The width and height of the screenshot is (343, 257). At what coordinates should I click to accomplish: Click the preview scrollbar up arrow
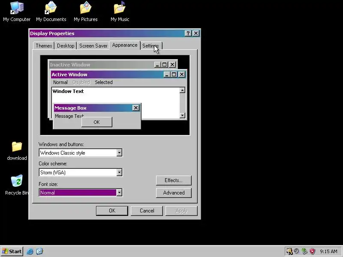(182, 90)
